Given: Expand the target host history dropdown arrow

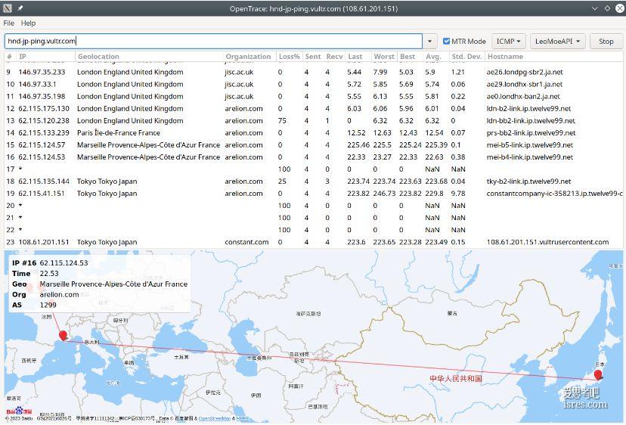Looking at the screenshot, I should [x=429, y=41].
